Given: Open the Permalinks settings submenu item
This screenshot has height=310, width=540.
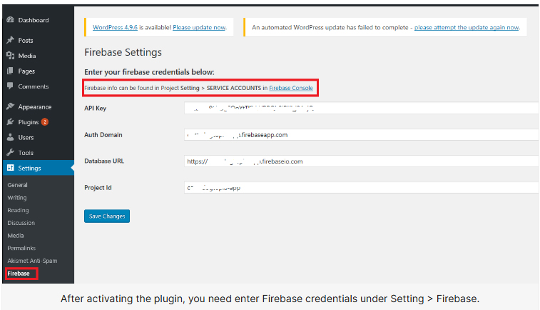Looking at the screenshot, I should 20,248.
